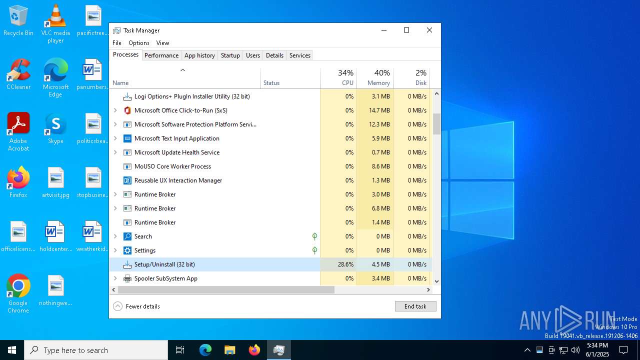Click the Spooler SubSystem App printer icon
The width and height of the screenshot is (640, 360).
(127, 278)
